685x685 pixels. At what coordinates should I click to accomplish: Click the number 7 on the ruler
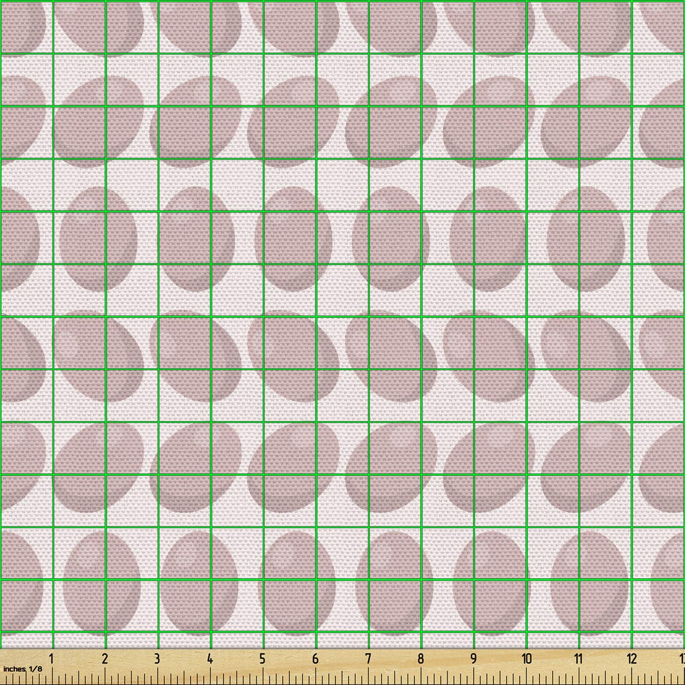368,659
